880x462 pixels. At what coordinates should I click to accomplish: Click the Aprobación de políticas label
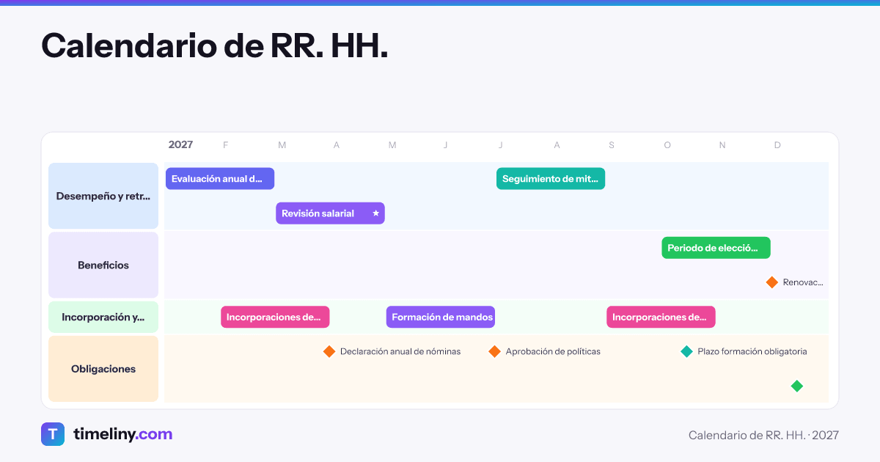[x=553, y=351]
